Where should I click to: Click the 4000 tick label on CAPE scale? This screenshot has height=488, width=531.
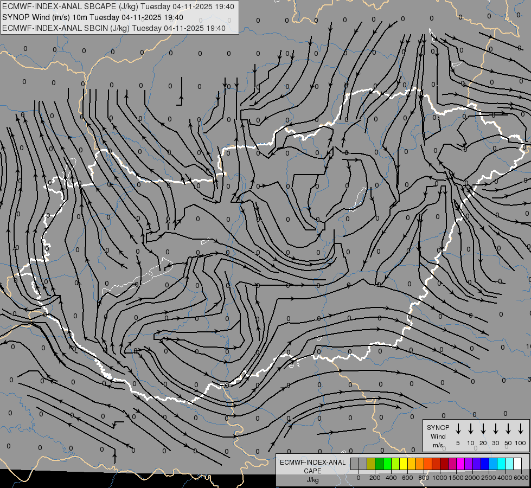505,478
